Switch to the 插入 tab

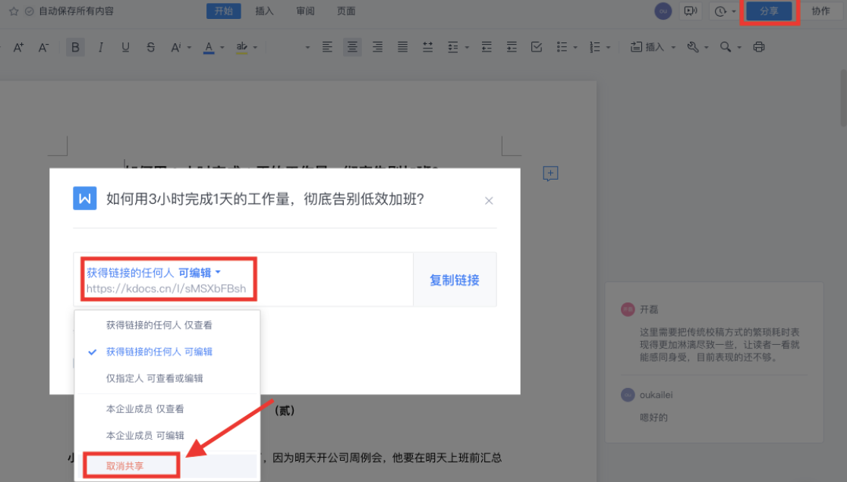point(265,11)
